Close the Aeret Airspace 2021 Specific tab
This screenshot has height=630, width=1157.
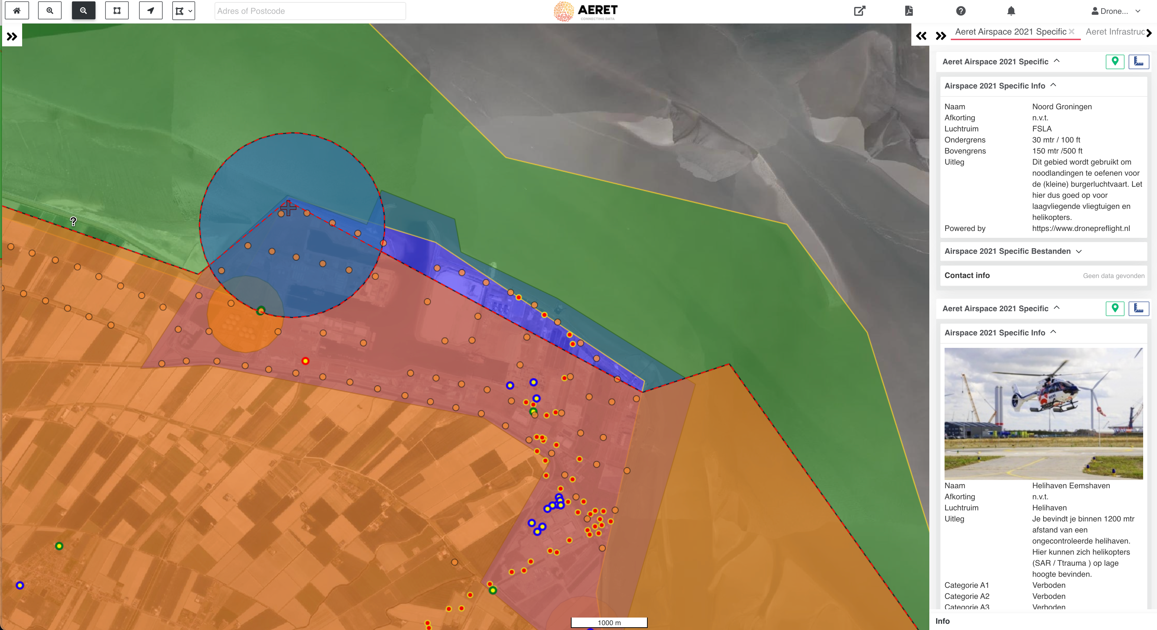(x=1072, y=31)
